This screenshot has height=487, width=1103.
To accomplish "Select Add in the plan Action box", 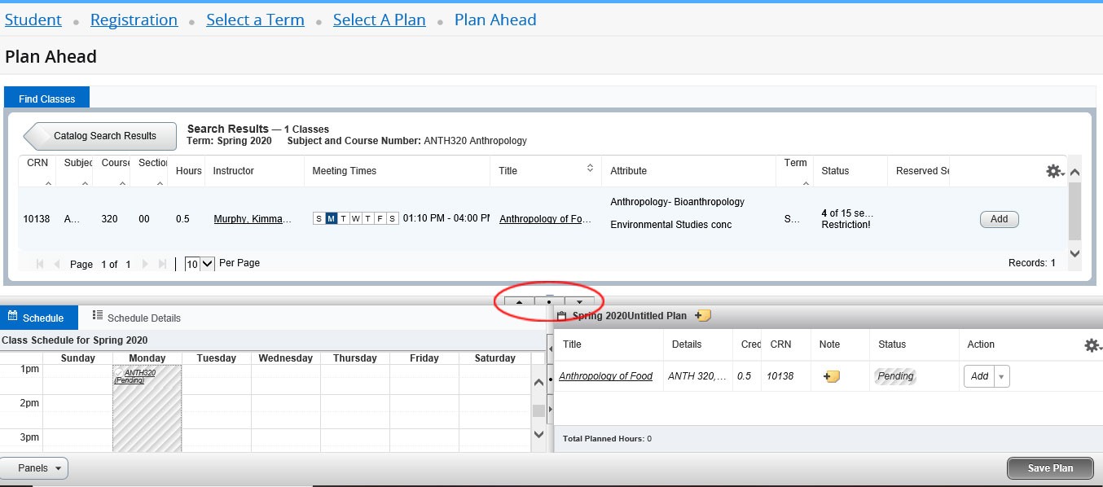I will point(979,376).
